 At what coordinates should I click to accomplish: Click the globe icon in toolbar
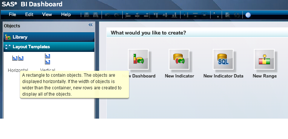tap(248, 15)
